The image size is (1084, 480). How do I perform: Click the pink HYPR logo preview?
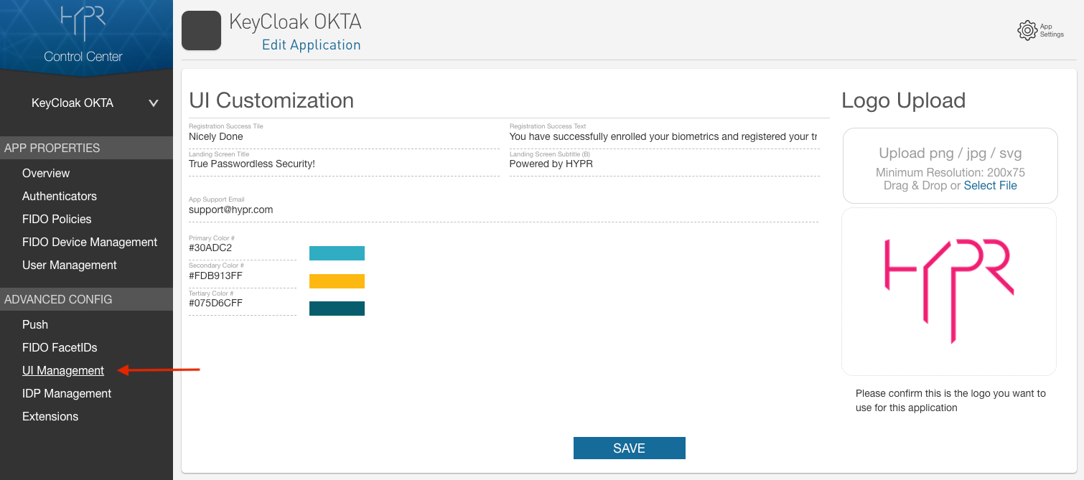click(949, 291)
